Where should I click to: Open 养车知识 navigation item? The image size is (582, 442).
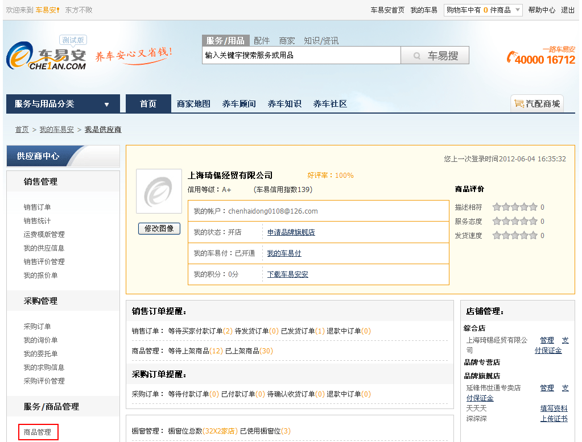284,104
